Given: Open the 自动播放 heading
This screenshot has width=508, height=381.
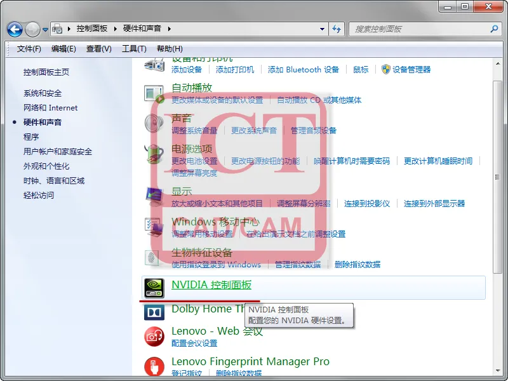Looking at the screenshot, I should tap(192, 88).
